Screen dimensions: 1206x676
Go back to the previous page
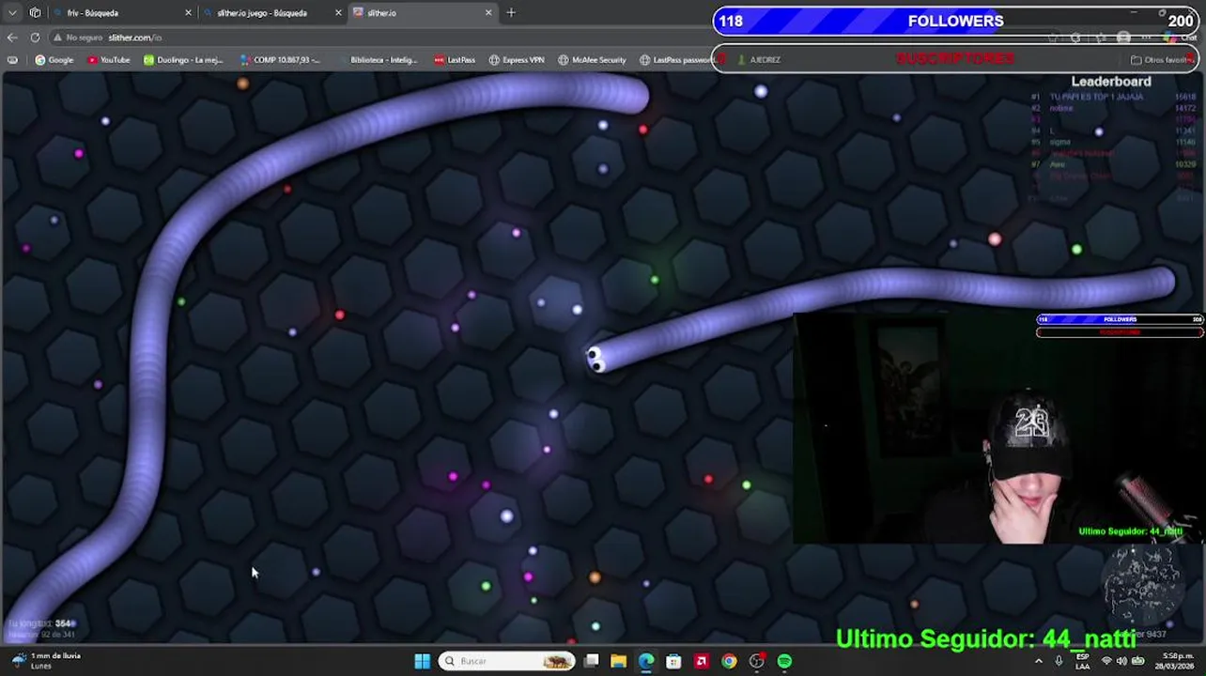coord(12,38)
